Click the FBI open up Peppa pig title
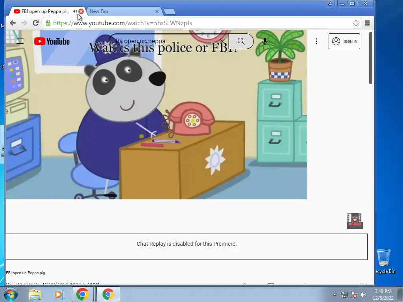 (26, 273)
